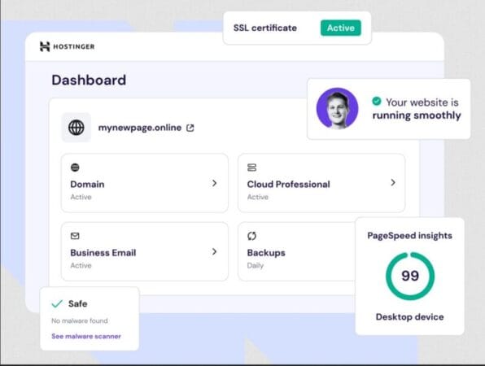Click the PageSpeed insights title
485x366 pixels.
point(410,236)
